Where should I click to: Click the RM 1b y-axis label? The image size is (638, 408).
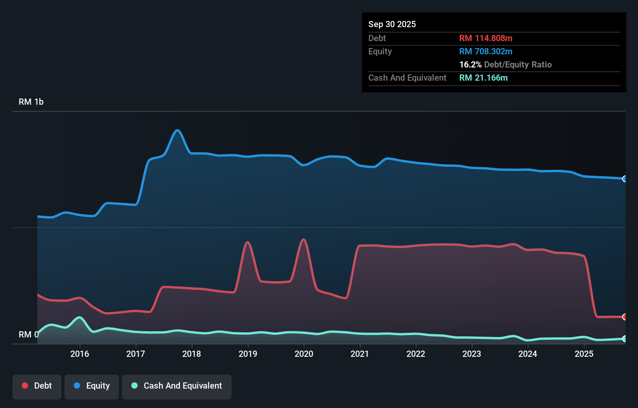point(31,102)
